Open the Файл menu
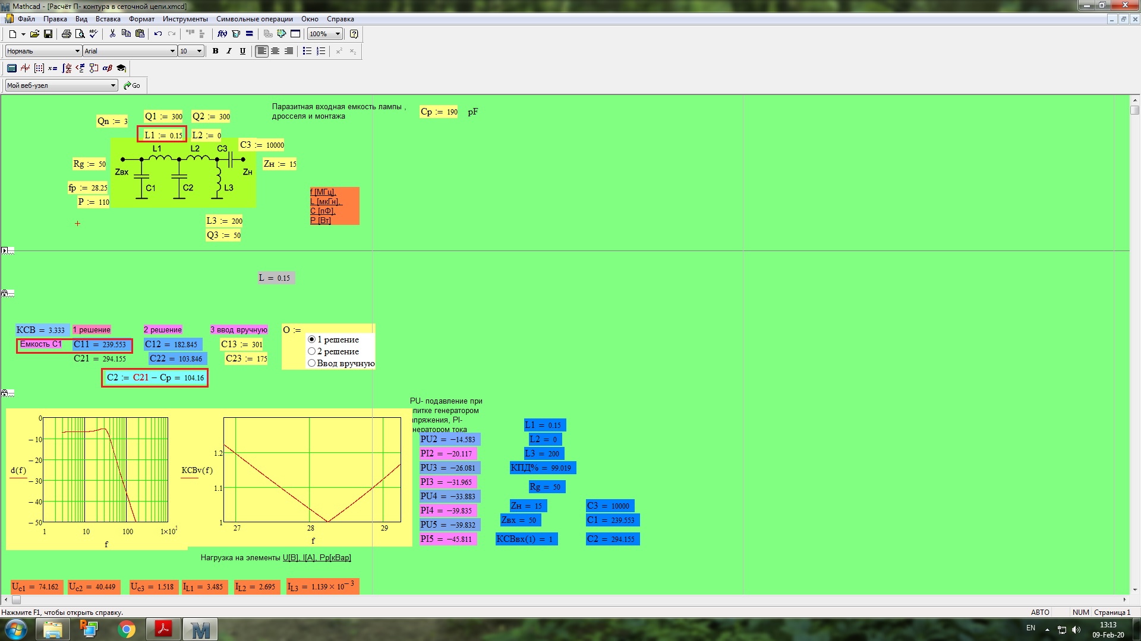The height and width of the screenshot is (641, 1141). coord(26,19)
